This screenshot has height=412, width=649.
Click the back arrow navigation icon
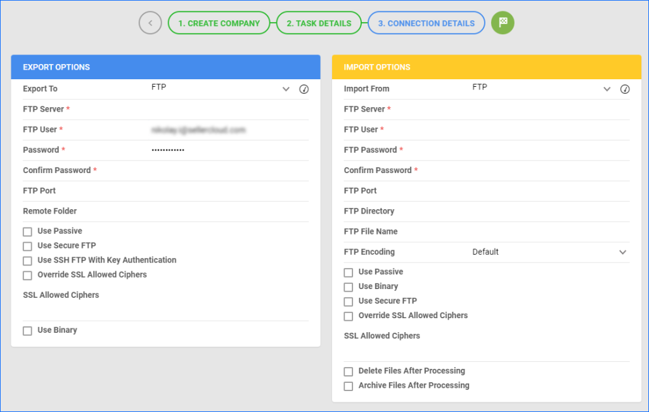pos(150,23)
